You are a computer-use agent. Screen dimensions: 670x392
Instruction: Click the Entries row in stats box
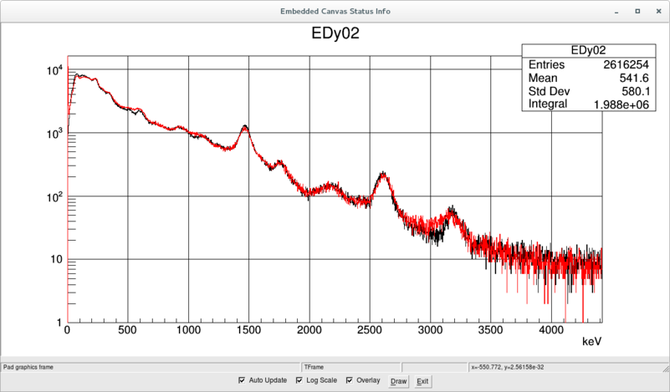pos(588,64)
